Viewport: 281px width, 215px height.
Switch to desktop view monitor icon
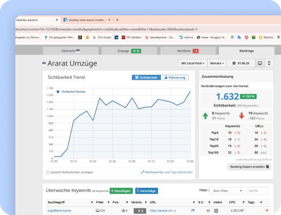coord(260,63)
